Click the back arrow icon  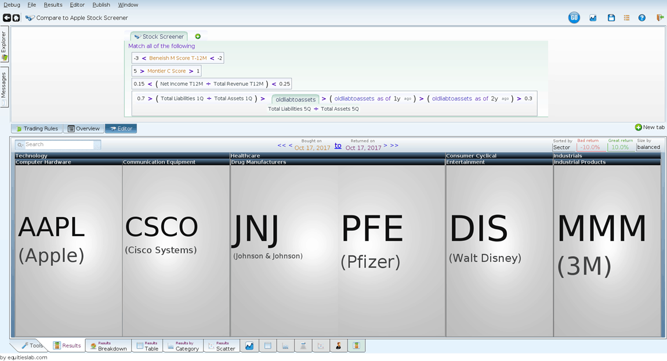tap(7, 18)
